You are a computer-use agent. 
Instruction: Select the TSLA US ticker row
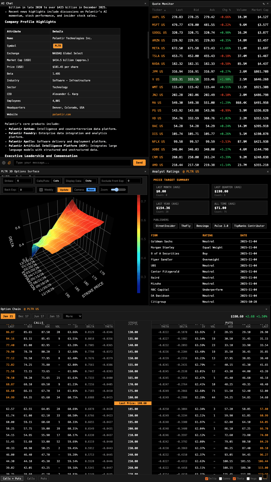point(210,56)
